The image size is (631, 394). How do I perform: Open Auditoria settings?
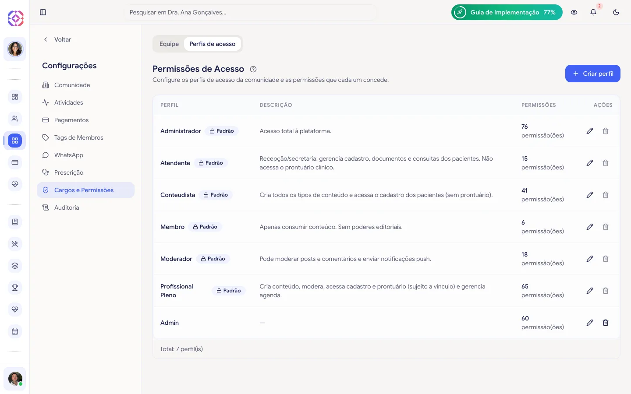[x=85, y=208]
